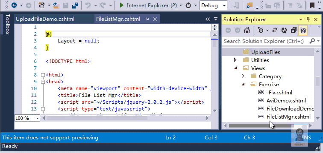
Task: Click Solution Explorer Forward button
Action: click(x=238, y=31)
